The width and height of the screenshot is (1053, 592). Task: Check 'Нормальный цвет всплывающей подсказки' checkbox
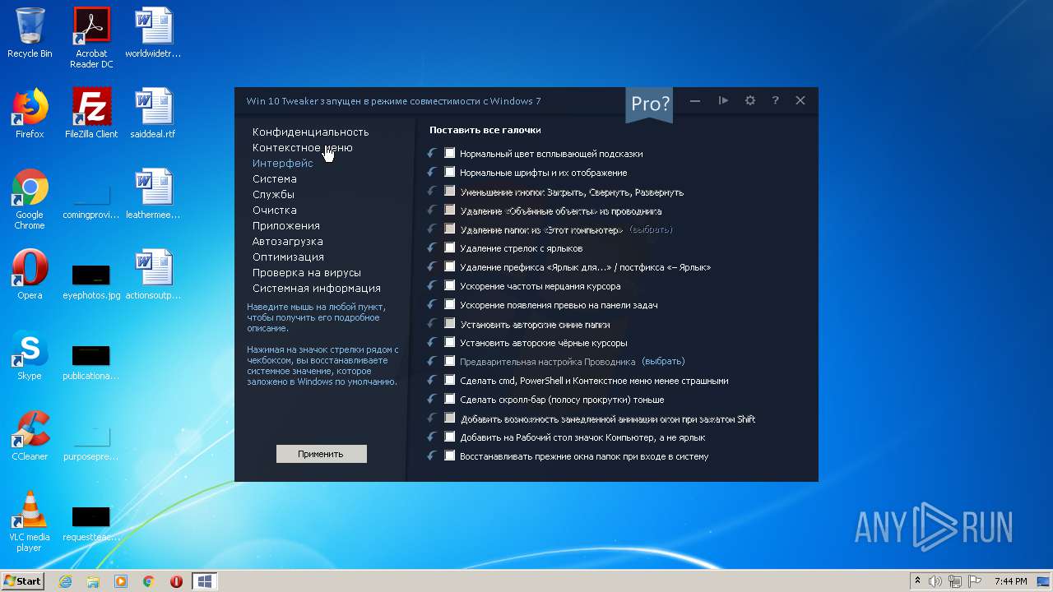coord(450,153)
